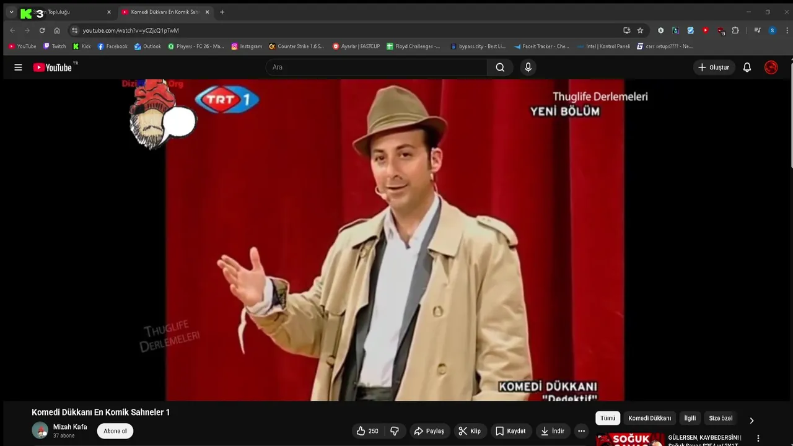The width and height of the screenshot is (793, 446).
Task: Show next filter chips with right chevron
Action: tap(751, 421)
